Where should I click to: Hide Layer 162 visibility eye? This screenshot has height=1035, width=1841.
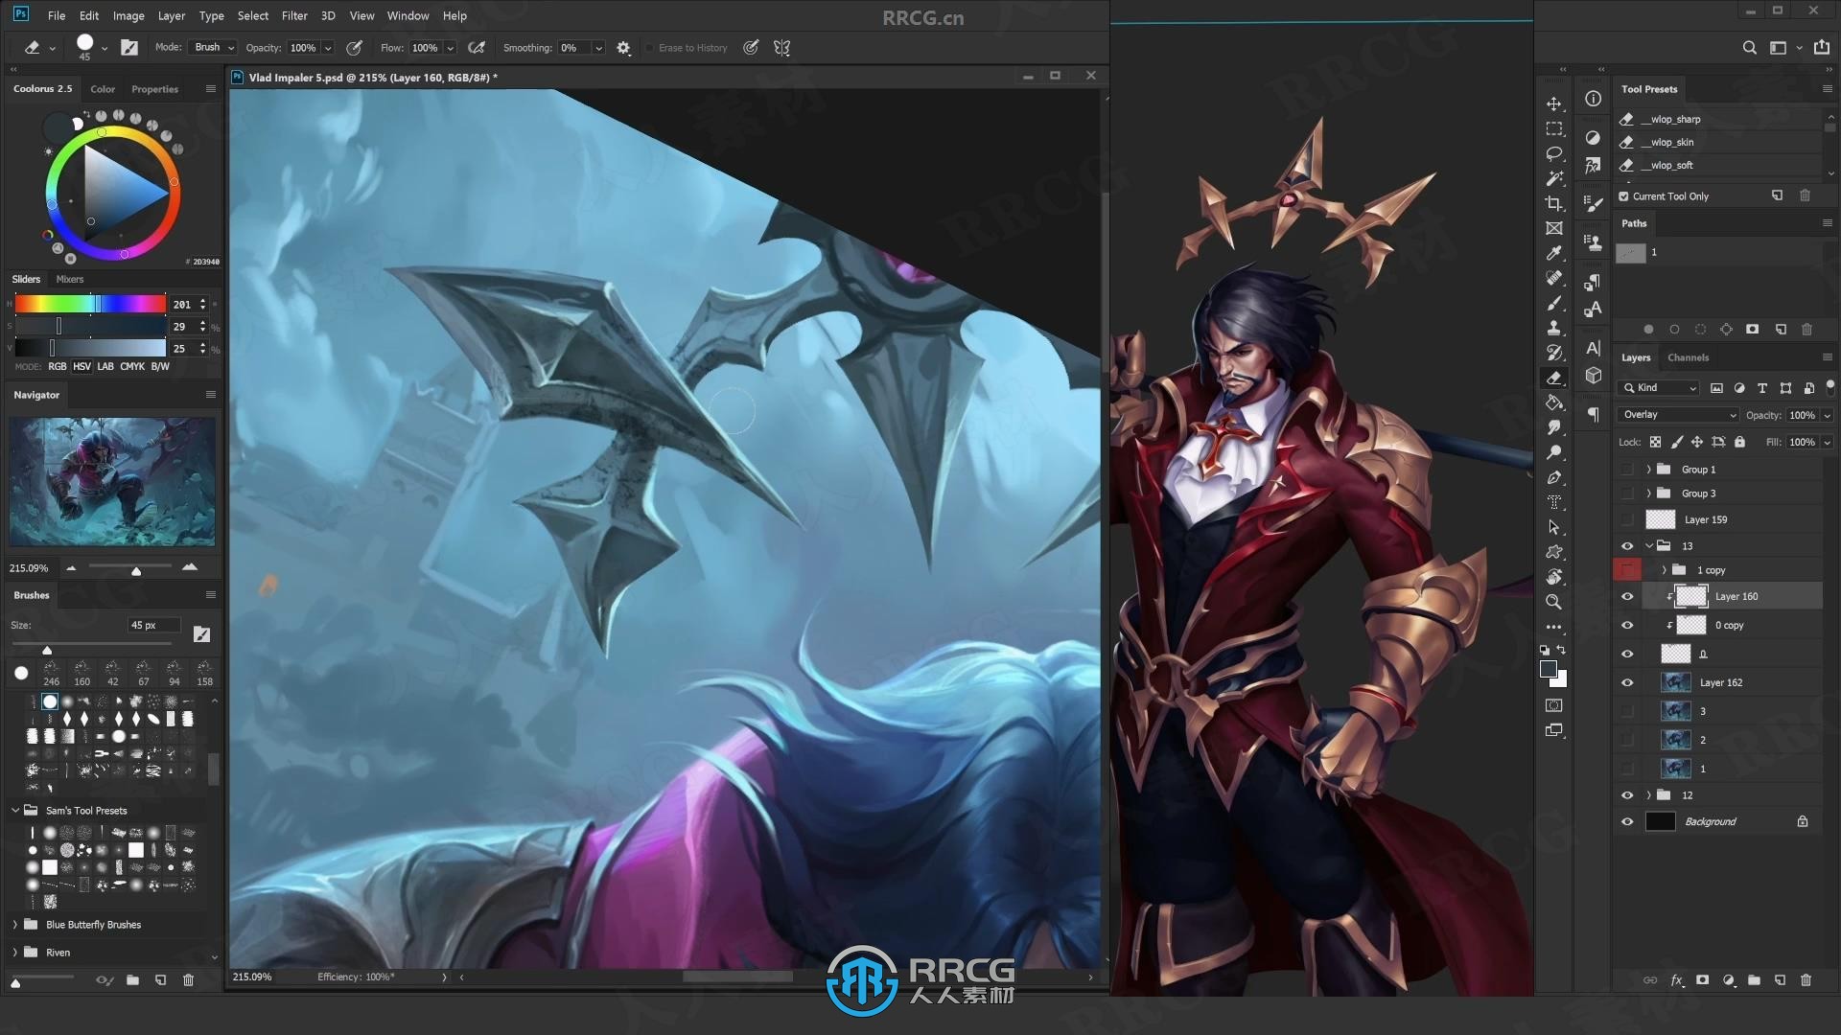pyautogui.click(x=1627, y=682)
